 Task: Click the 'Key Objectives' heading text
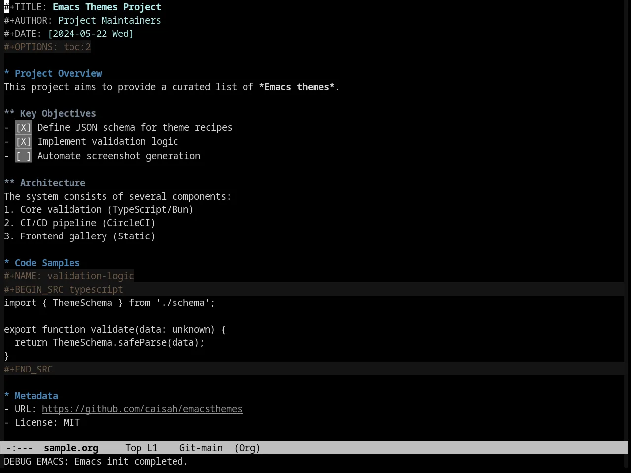coord(58,114)
